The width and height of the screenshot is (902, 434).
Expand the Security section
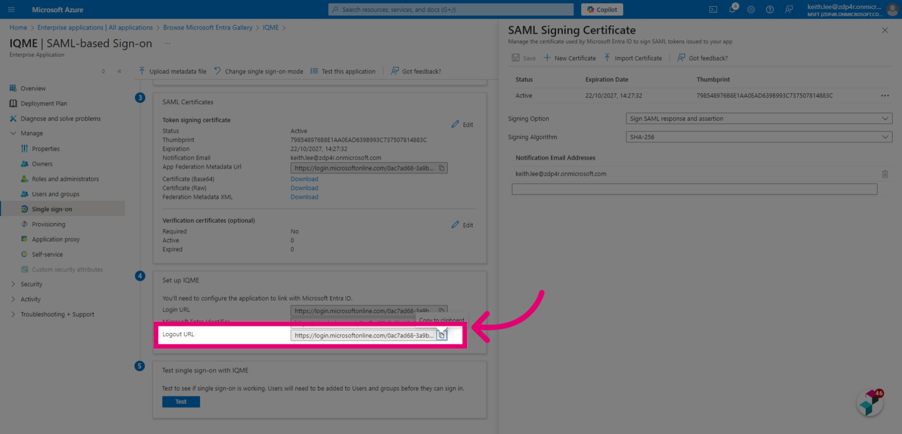pyautogui.click(x=31, y=284)
